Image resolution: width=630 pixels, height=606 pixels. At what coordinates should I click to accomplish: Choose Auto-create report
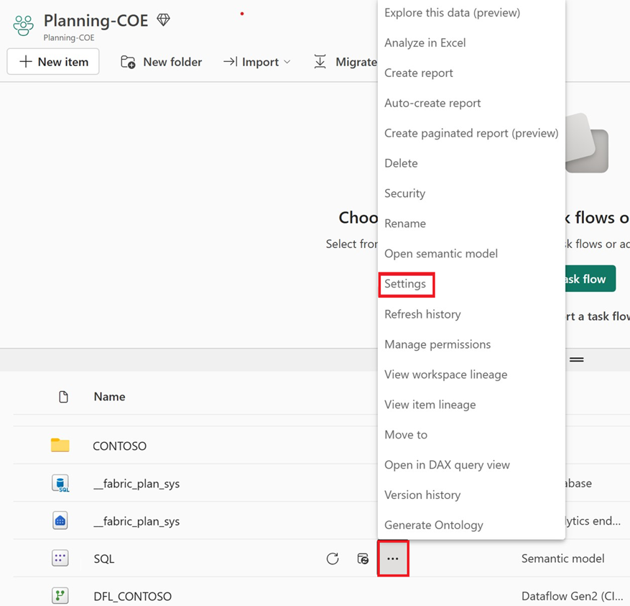(x=432, y=103)
